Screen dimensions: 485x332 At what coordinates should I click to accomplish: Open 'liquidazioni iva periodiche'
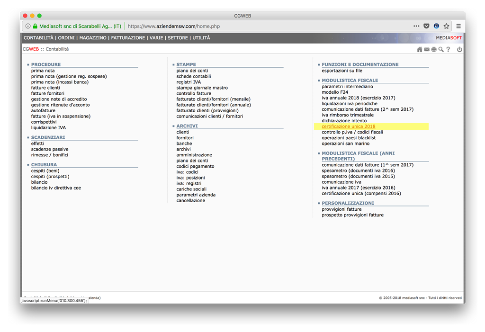(349, 104)
